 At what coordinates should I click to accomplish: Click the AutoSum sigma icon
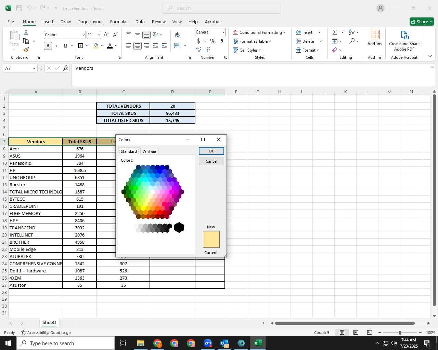pos(335,32)
